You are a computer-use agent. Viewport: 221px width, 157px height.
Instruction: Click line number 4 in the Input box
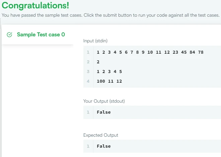coord(88,81)
